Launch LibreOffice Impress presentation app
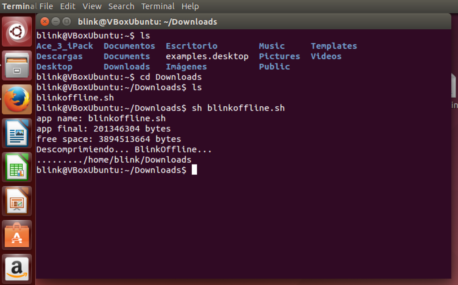458x285 pixels. [x=17, y=201]
